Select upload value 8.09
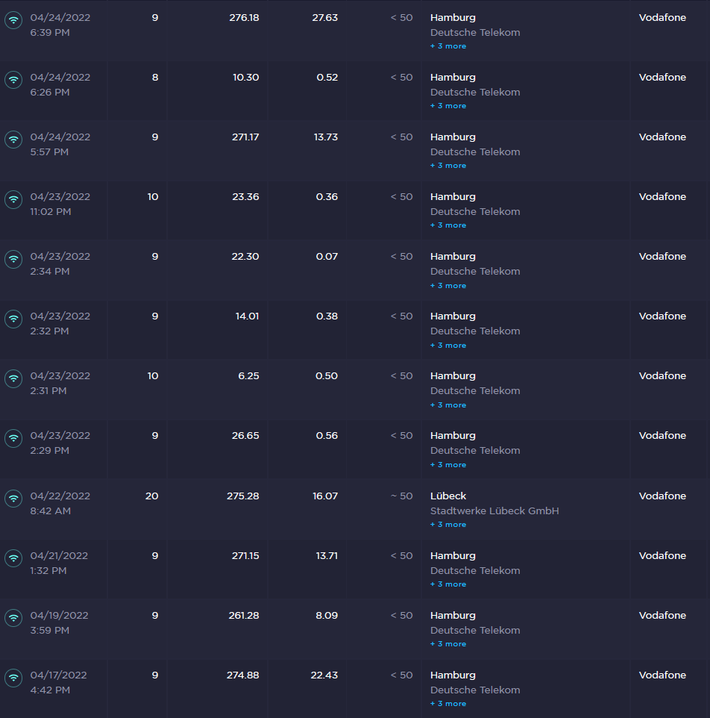The image size is (710, 718). (x=327, y=616)
